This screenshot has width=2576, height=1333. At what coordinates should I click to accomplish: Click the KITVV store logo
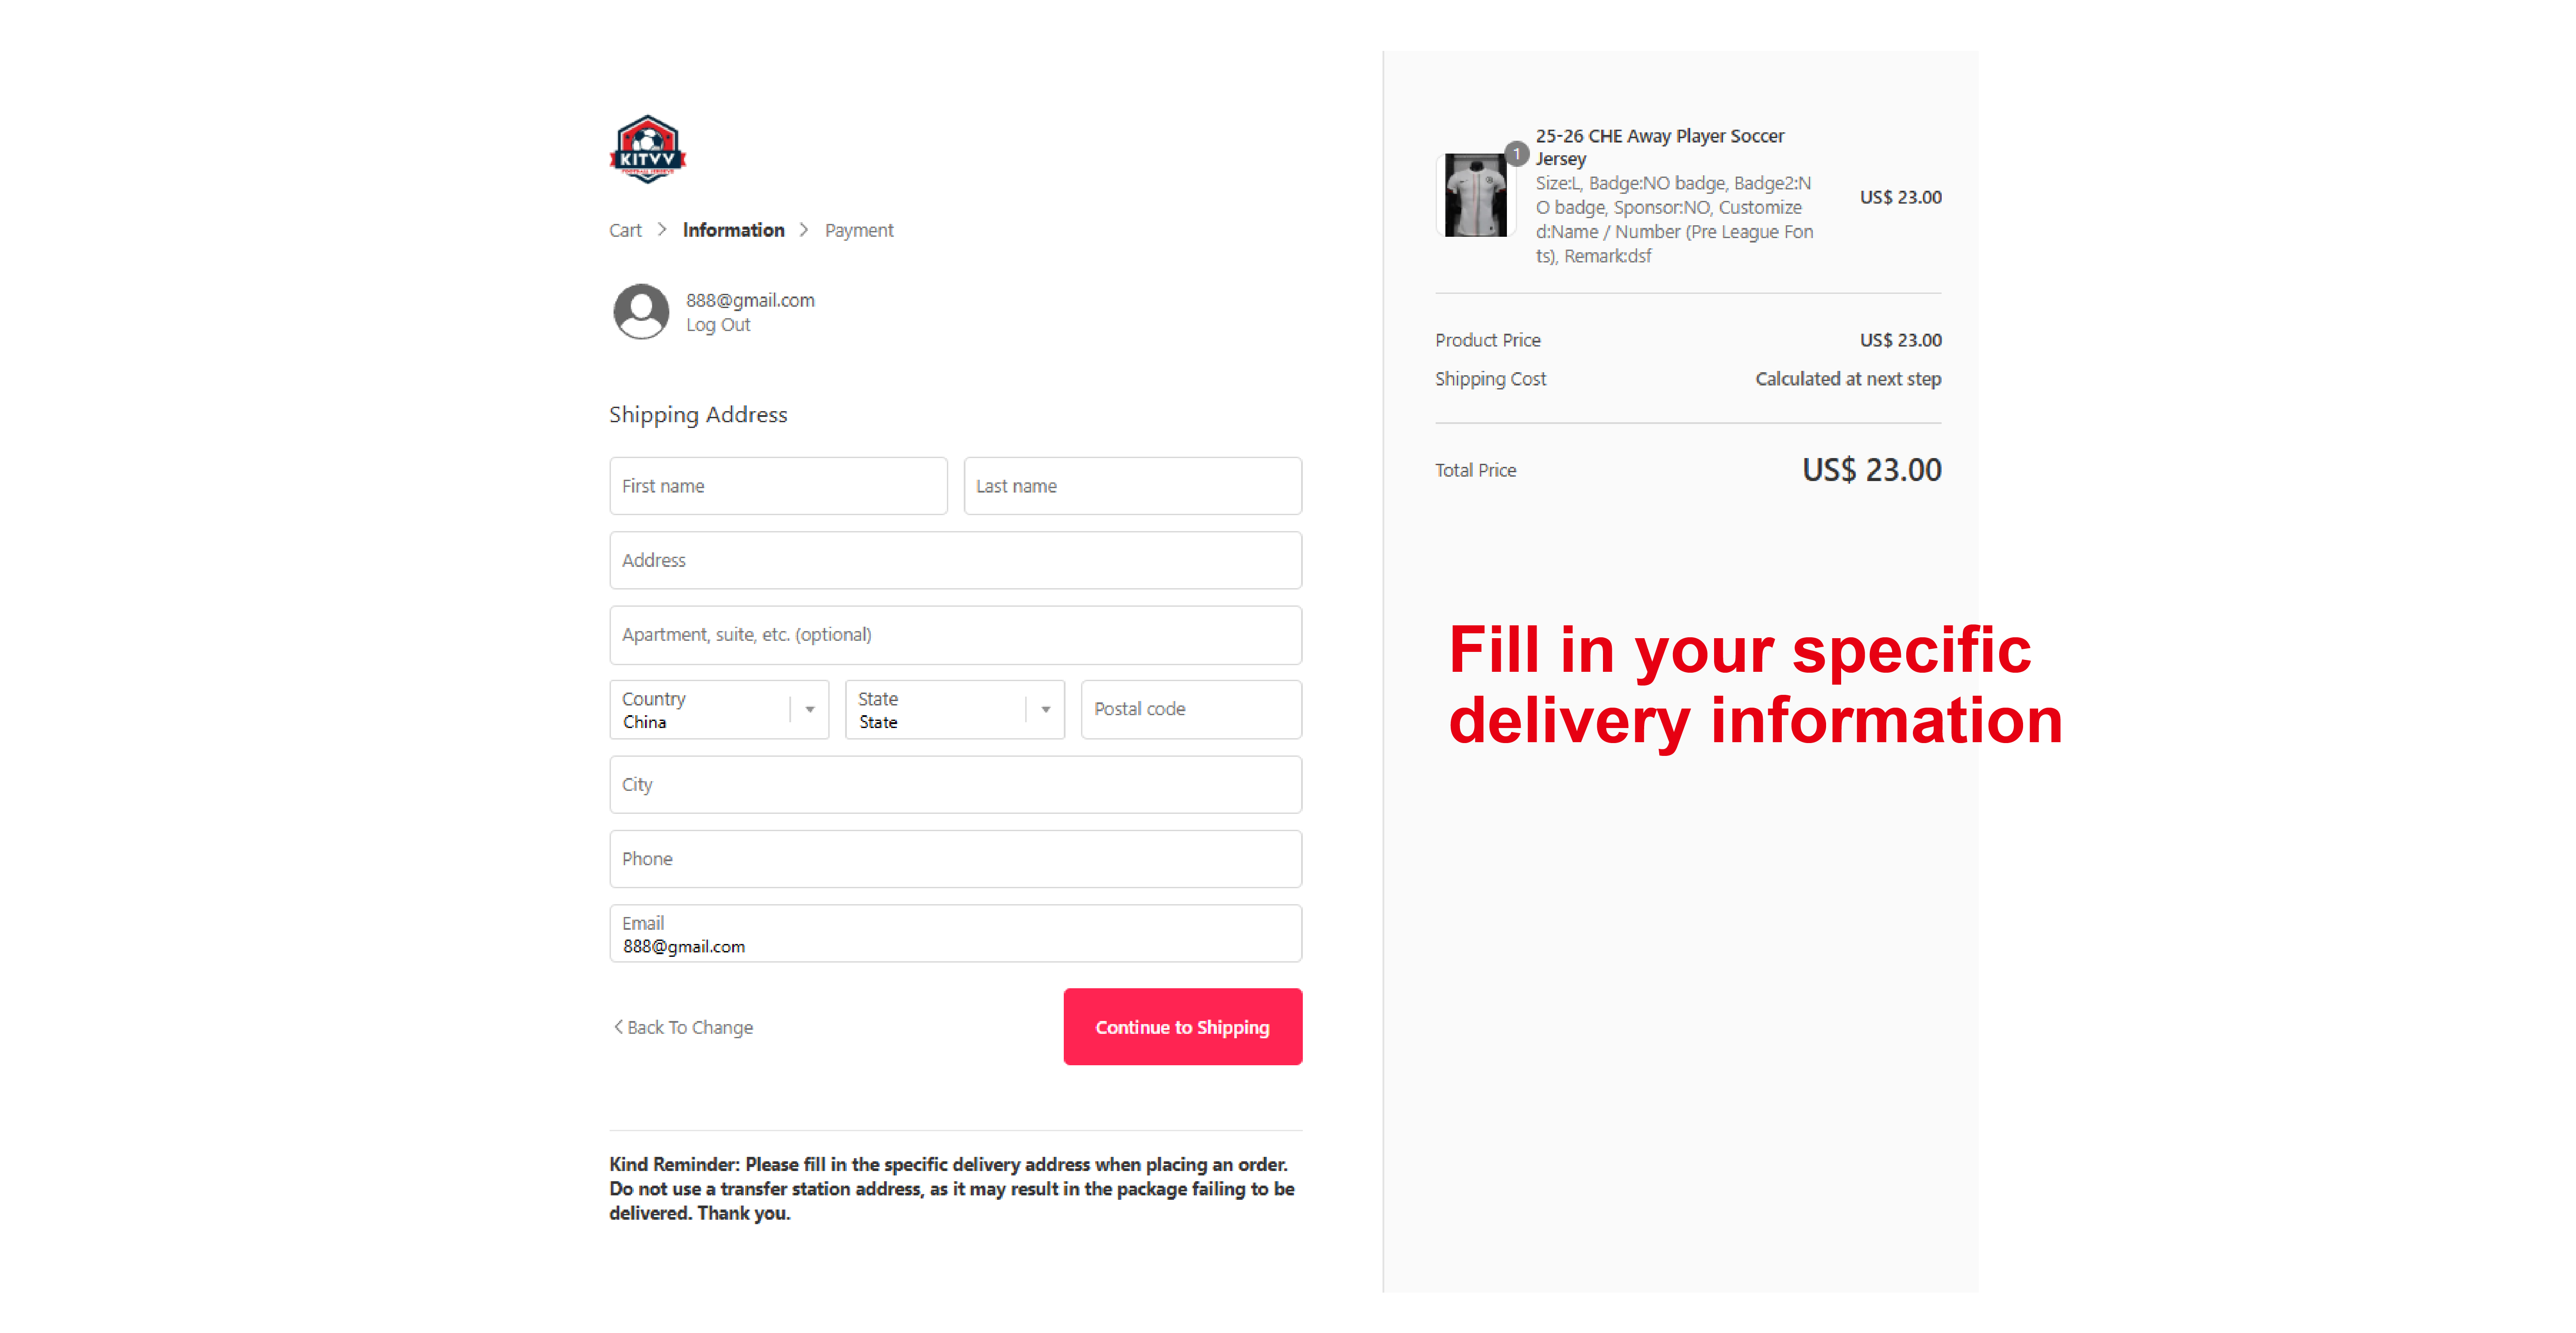tap(647, 149)
